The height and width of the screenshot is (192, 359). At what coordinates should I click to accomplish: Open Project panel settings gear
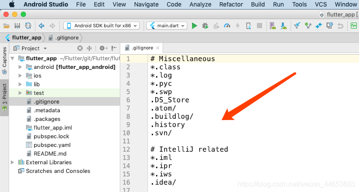pos(103,48)
